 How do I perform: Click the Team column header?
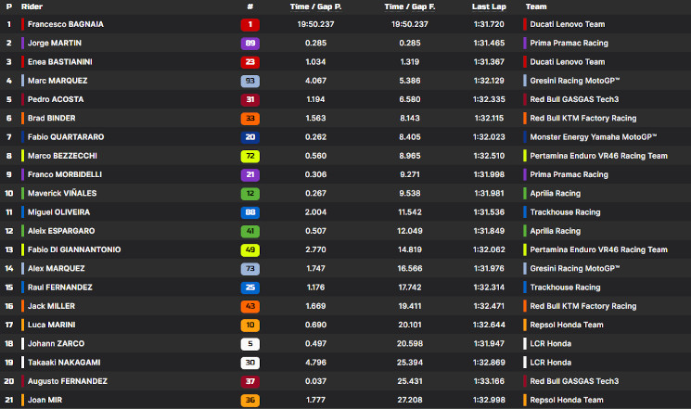click(x=536, y=6)
